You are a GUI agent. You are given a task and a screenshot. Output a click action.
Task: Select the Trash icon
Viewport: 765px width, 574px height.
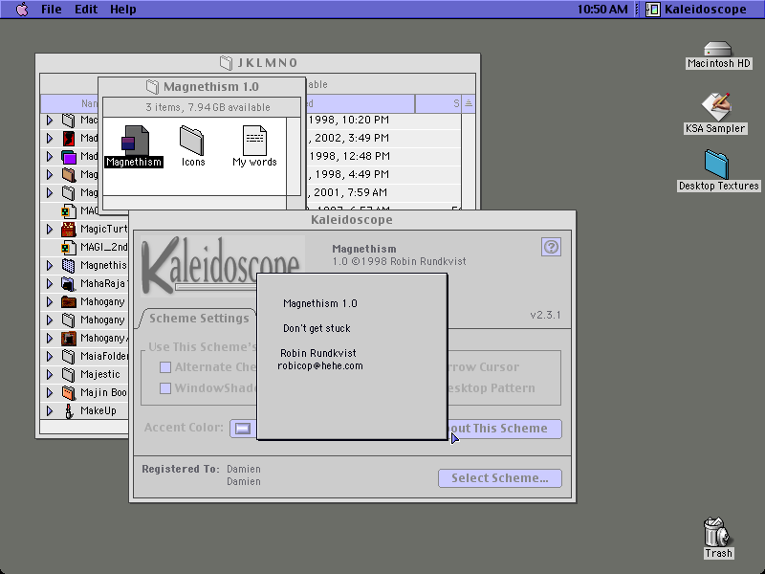point(718,532)
